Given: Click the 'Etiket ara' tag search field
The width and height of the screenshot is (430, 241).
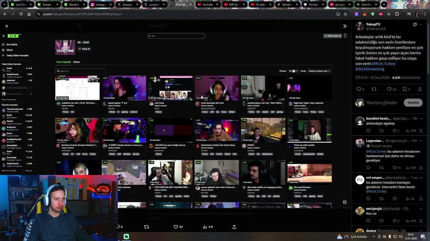Looking at the screenshot, I should (80, 71).
